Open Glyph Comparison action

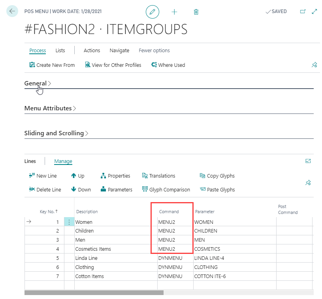click(x=166, y=189)
